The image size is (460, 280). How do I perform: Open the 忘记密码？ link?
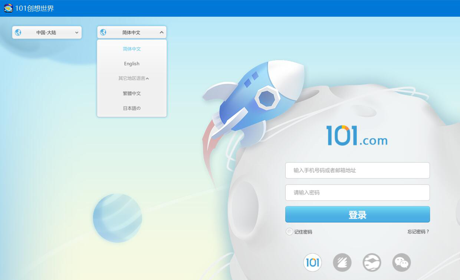click(x=418, y=232)
